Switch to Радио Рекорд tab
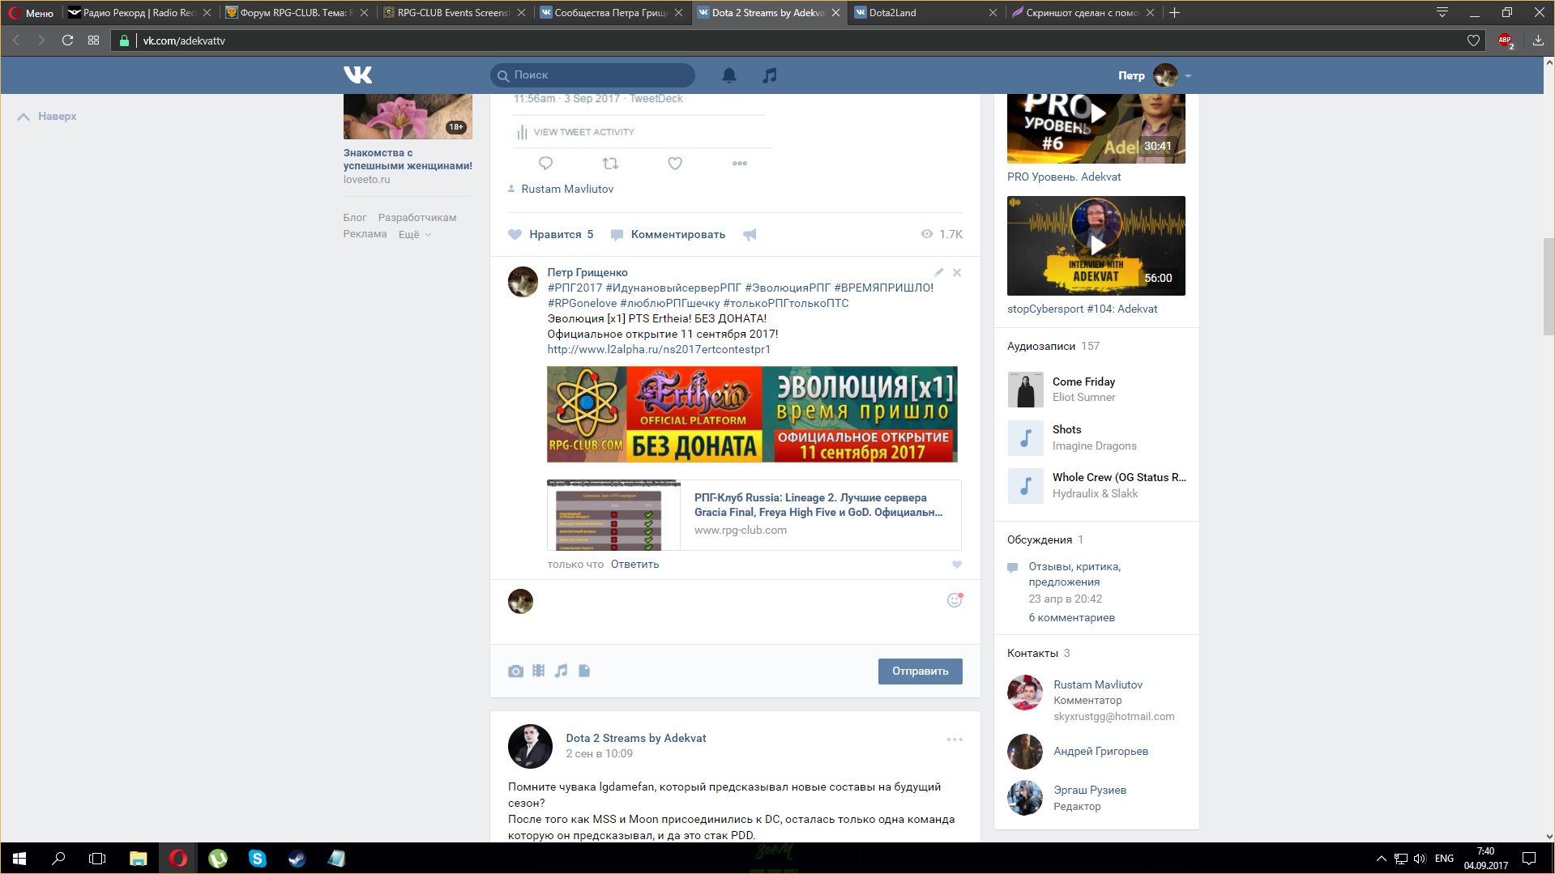 tap(139, 12)
